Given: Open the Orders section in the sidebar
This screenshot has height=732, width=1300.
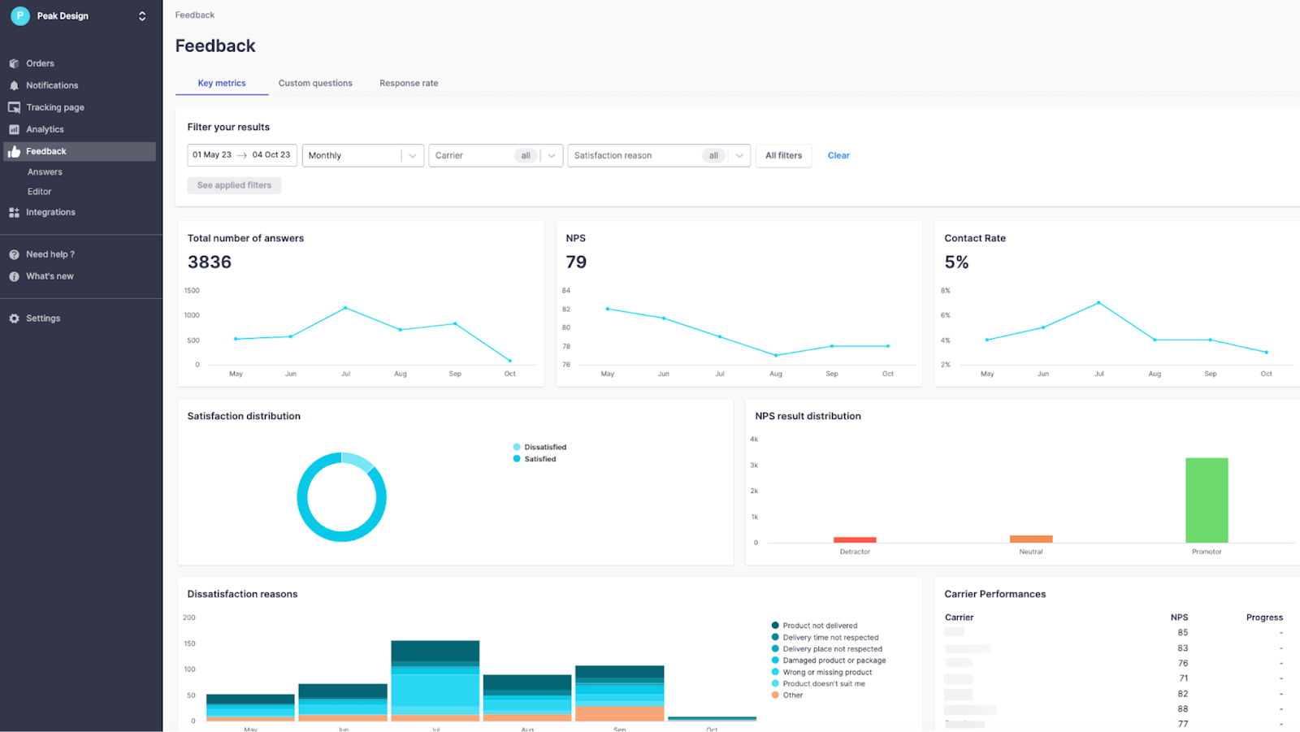Looking at the screenshot, I should (41, 63).
